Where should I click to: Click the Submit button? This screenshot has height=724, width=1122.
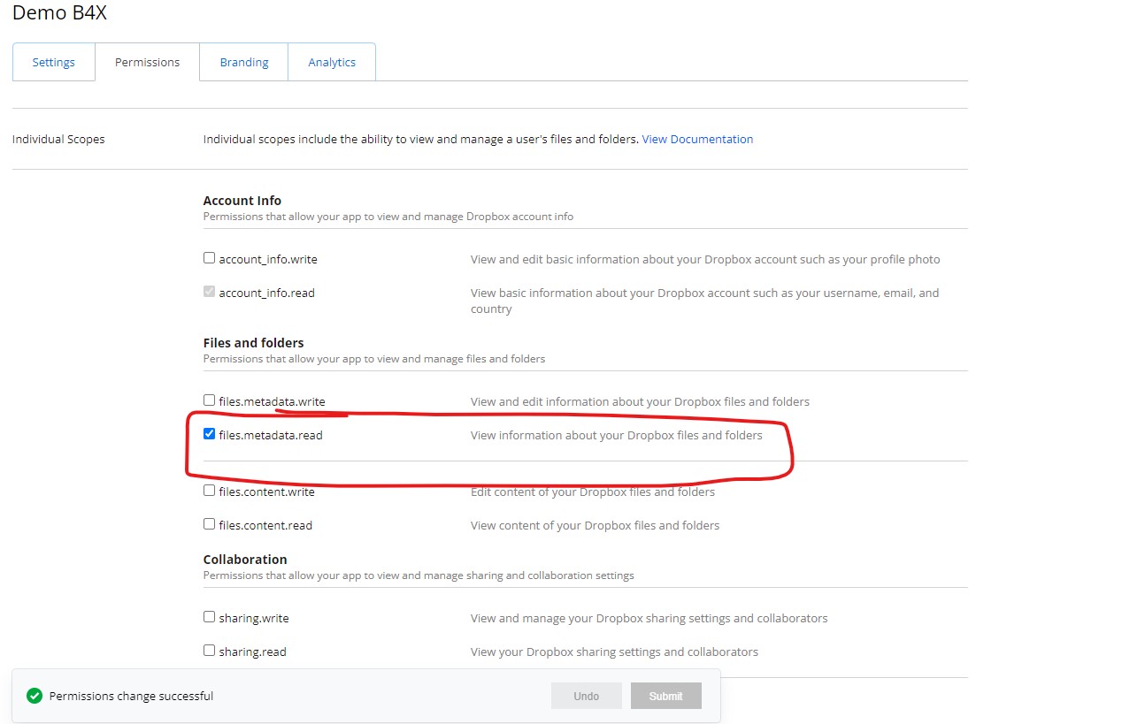click(665, 696)
